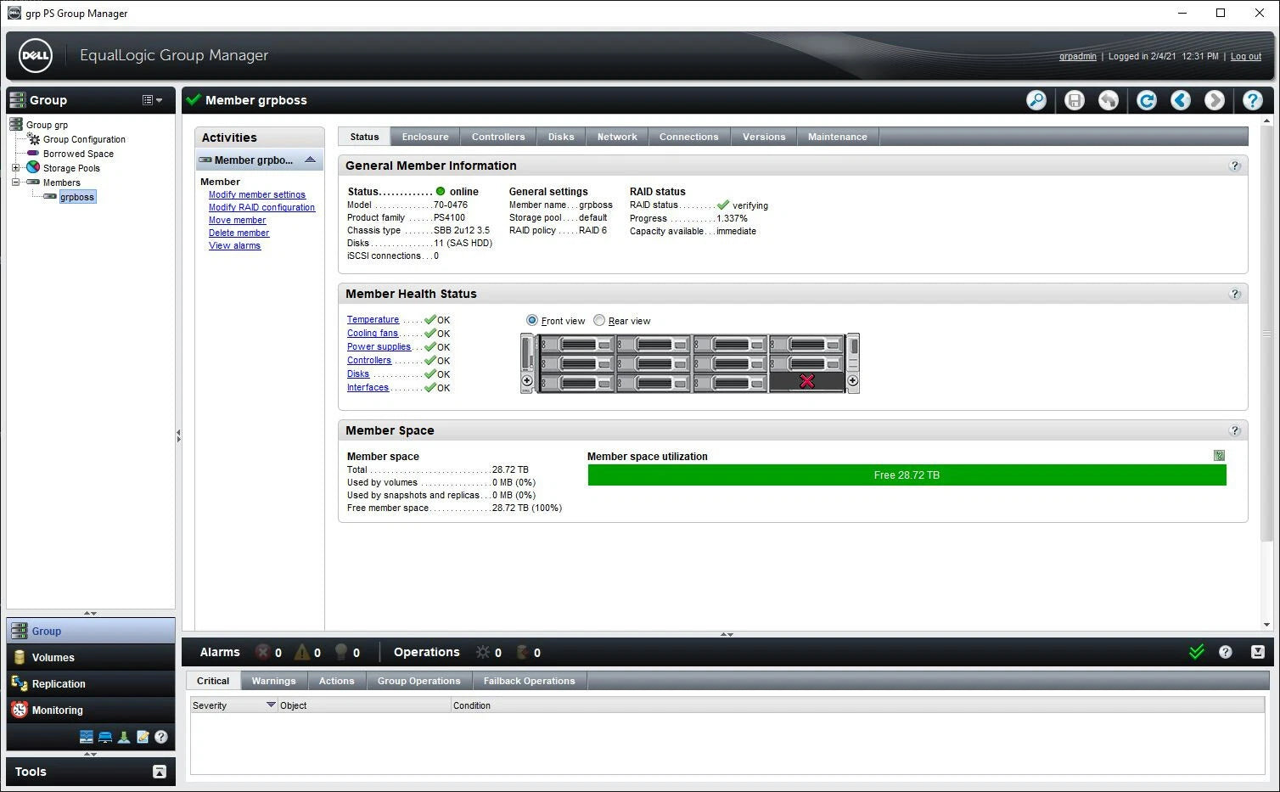Go forward with the grey right arrow icon

(x=1215, y=100)
